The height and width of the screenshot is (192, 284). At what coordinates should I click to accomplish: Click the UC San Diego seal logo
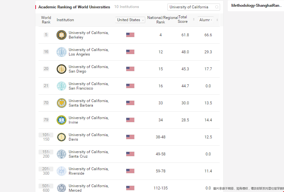tap(61, 69)
